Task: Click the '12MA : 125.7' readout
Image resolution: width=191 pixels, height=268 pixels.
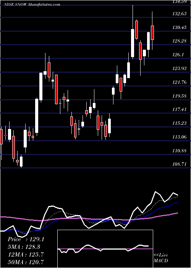Action: pos(26,255)
